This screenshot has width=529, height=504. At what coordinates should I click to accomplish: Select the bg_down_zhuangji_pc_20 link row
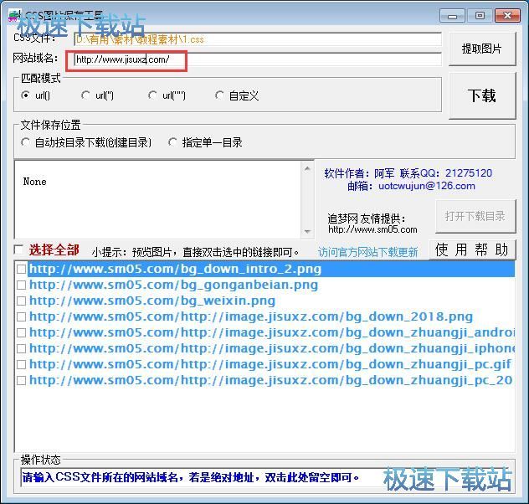pyautogui.click(x=271, y=381)
